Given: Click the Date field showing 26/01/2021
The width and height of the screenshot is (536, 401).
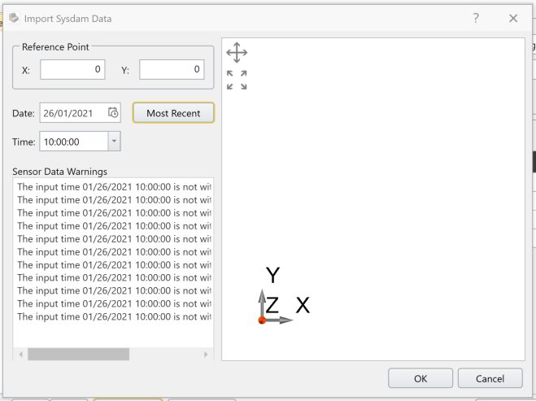Looking at the screenshot, I should (x=72, y=113).
